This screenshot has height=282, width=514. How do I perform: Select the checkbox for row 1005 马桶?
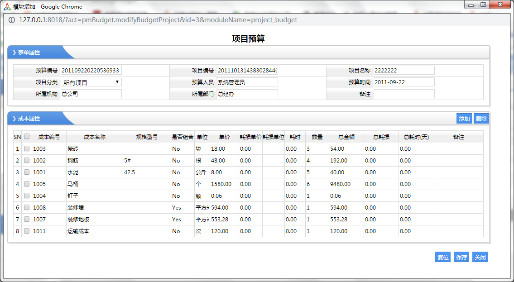coord(27,184)
